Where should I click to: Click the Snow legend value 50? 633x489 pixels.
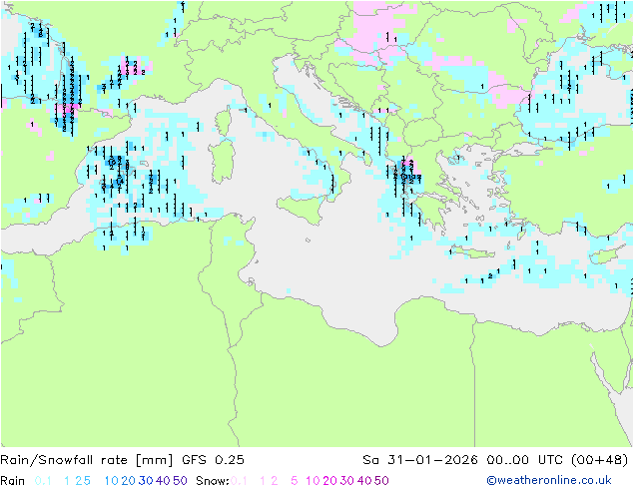381,481
